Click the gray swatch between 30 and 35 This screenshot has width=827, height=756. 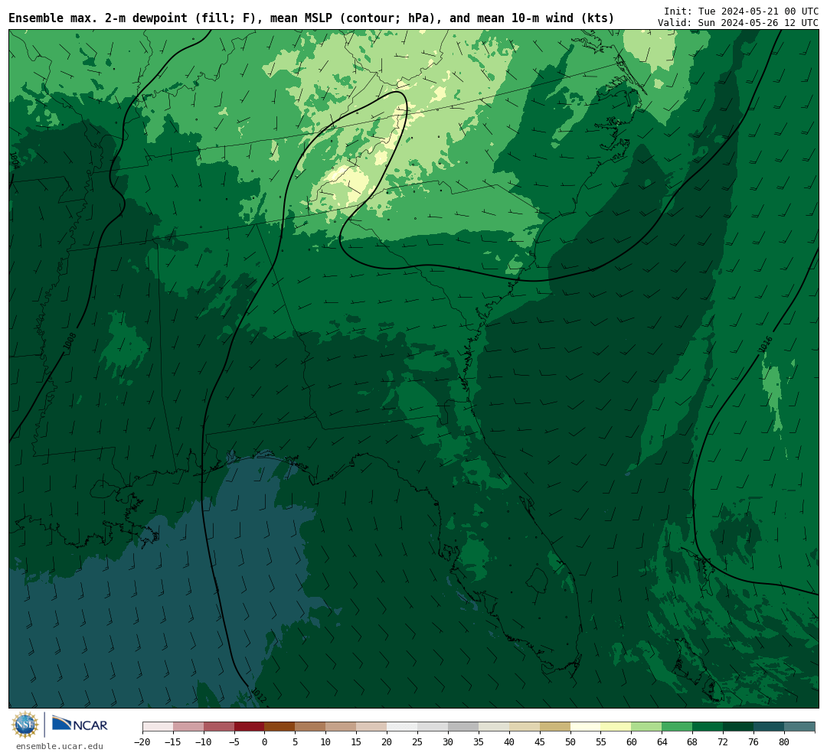(463, 727)
